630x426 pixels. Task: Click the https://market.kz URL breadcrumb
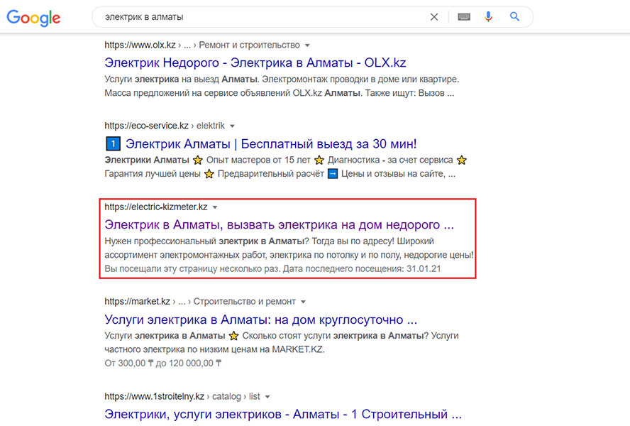coord(137,302)
